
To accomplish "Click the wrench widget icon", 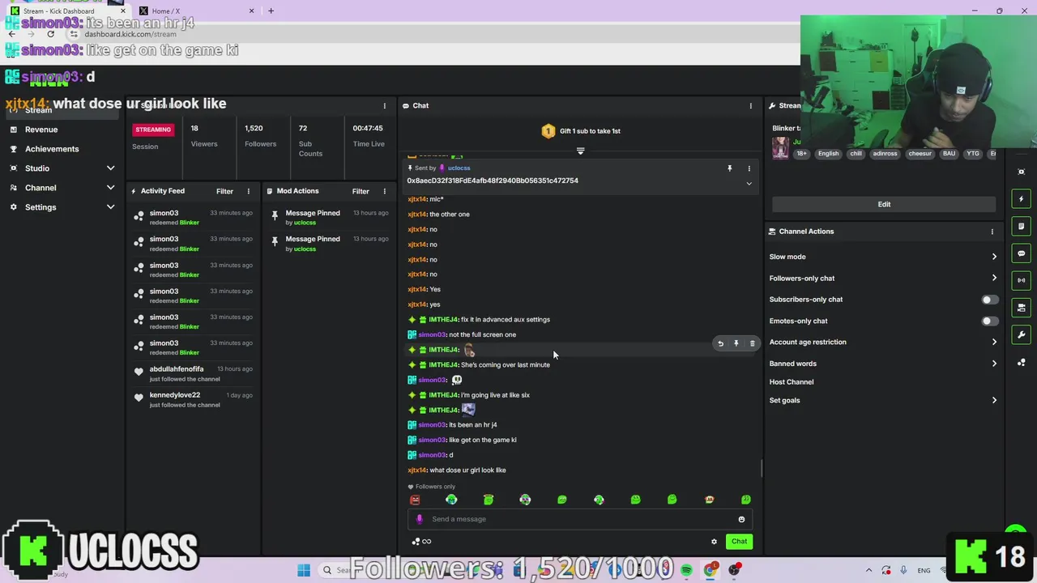I will 1022,334.
